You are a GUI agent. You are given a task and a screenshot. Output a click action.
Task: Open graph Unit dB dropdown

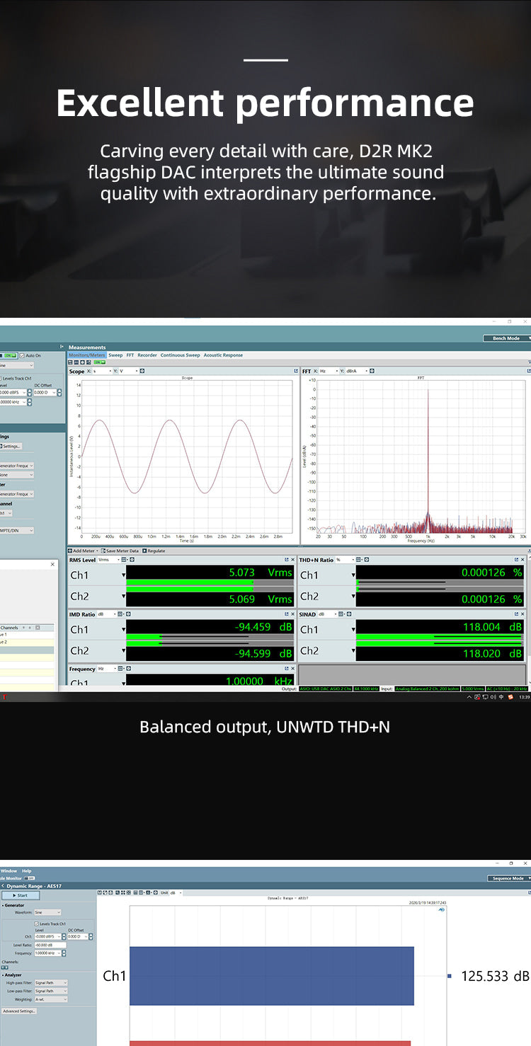(176, 893)
